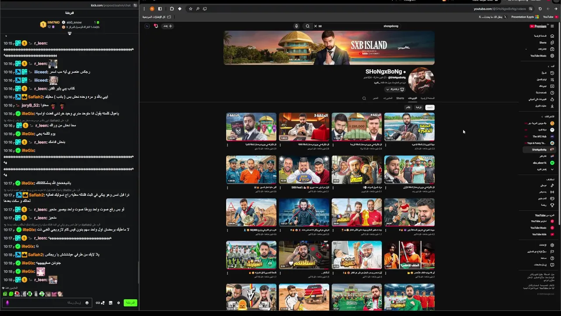Open the 250,000 episode thumbnail video

point(356,126)
